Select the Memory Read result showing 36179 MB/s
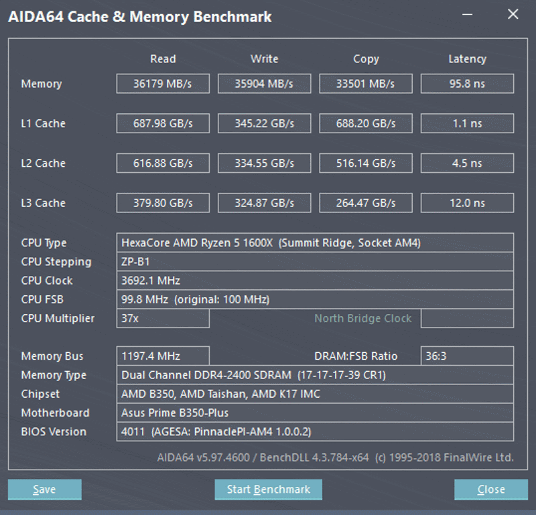 click(162, 83)
